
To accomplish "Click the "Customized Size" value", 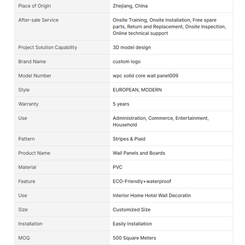I will click(132, 209).
